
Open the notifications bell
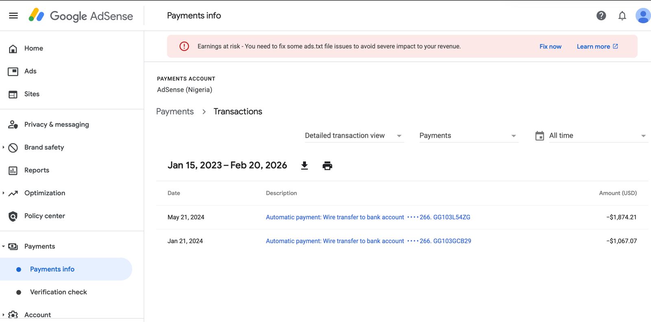coord(622,15)
